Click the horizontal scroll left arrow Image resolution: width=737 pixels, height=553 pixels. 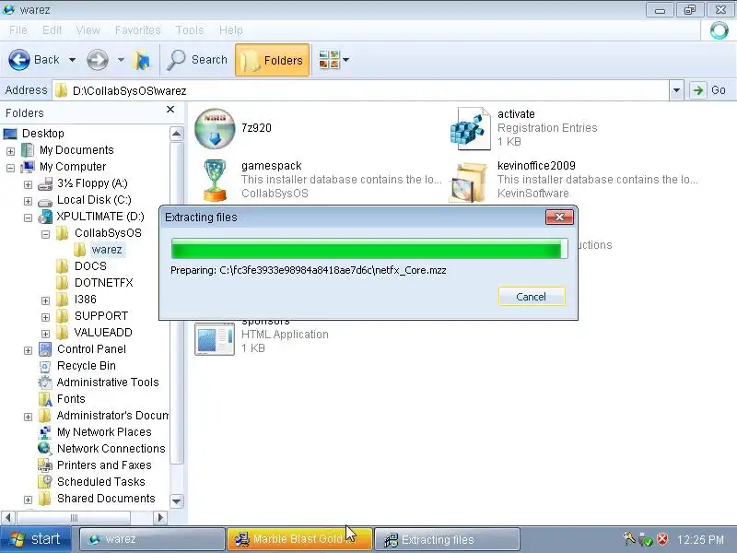pos(8,518)
